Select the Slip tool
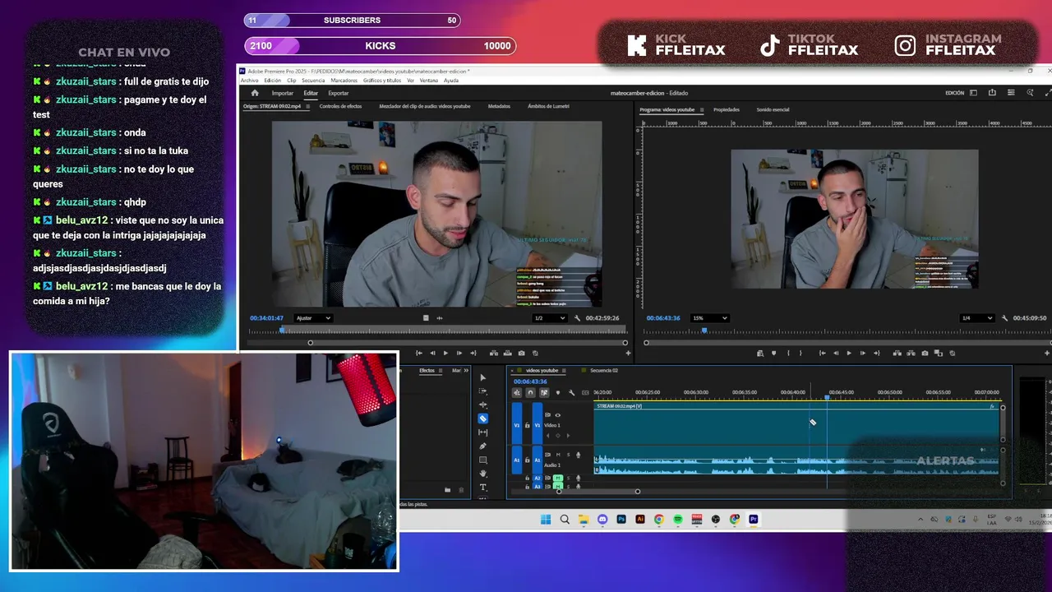 pos(483,432)
